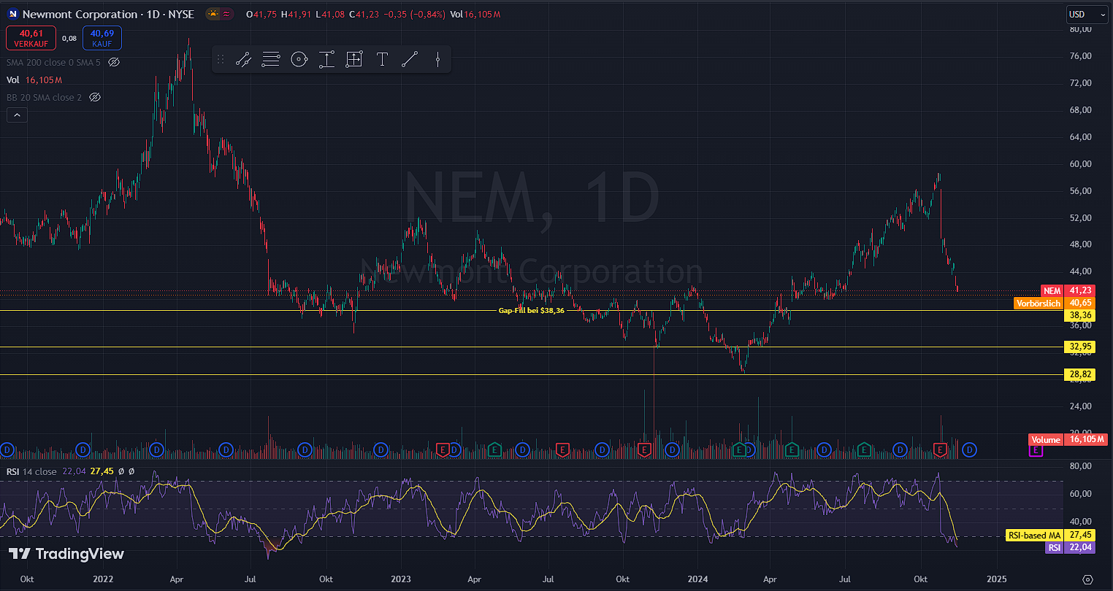Click the red earnings marker after Okt 2023
This screenshot has width=1113, height=591.
[x=644, y=449]
